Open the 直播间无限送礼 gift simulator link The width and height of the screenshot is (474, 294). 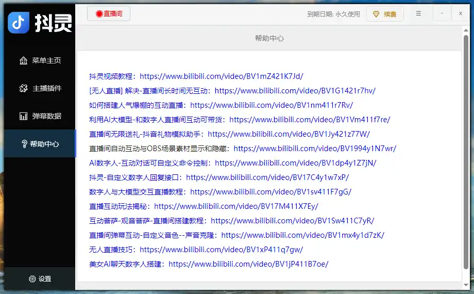pyautogui.click(x=289, y=134)
